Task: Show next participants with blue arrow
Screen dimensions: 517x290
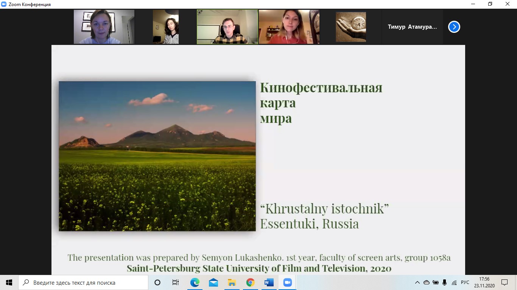Action: (454, 27)
